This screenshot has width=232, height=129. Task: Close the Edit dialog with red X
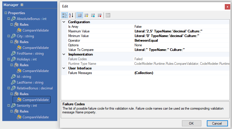click(227, 7)
